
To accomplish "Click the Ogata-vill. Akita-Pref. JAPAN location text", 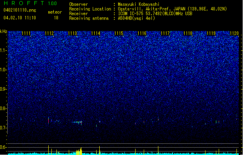I will (x=172, y=9).
